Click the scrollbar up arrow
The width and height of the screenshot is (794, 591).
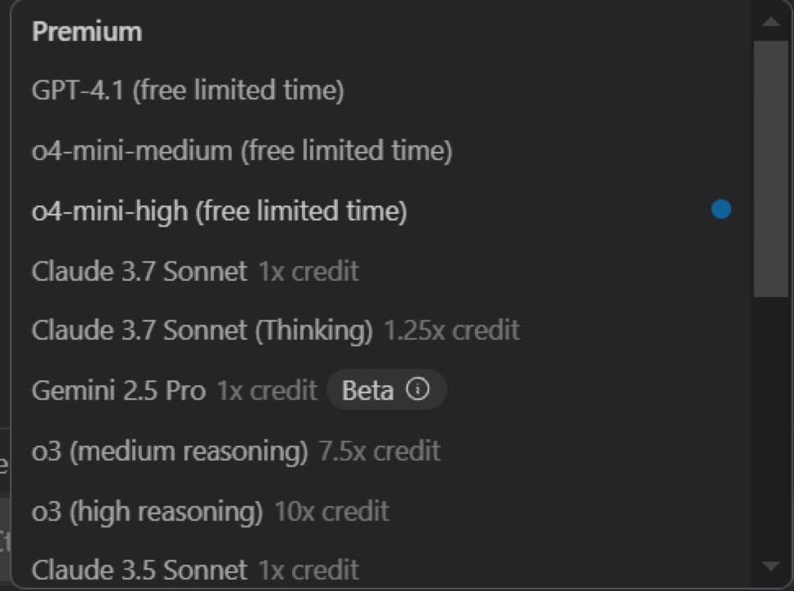[x=770, y=22]
